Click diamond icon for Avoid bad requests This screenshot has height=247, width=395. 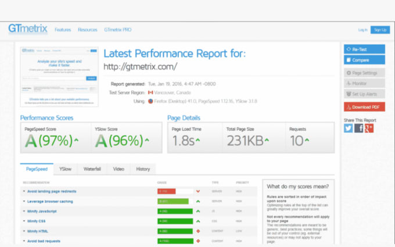coord(198,241)
